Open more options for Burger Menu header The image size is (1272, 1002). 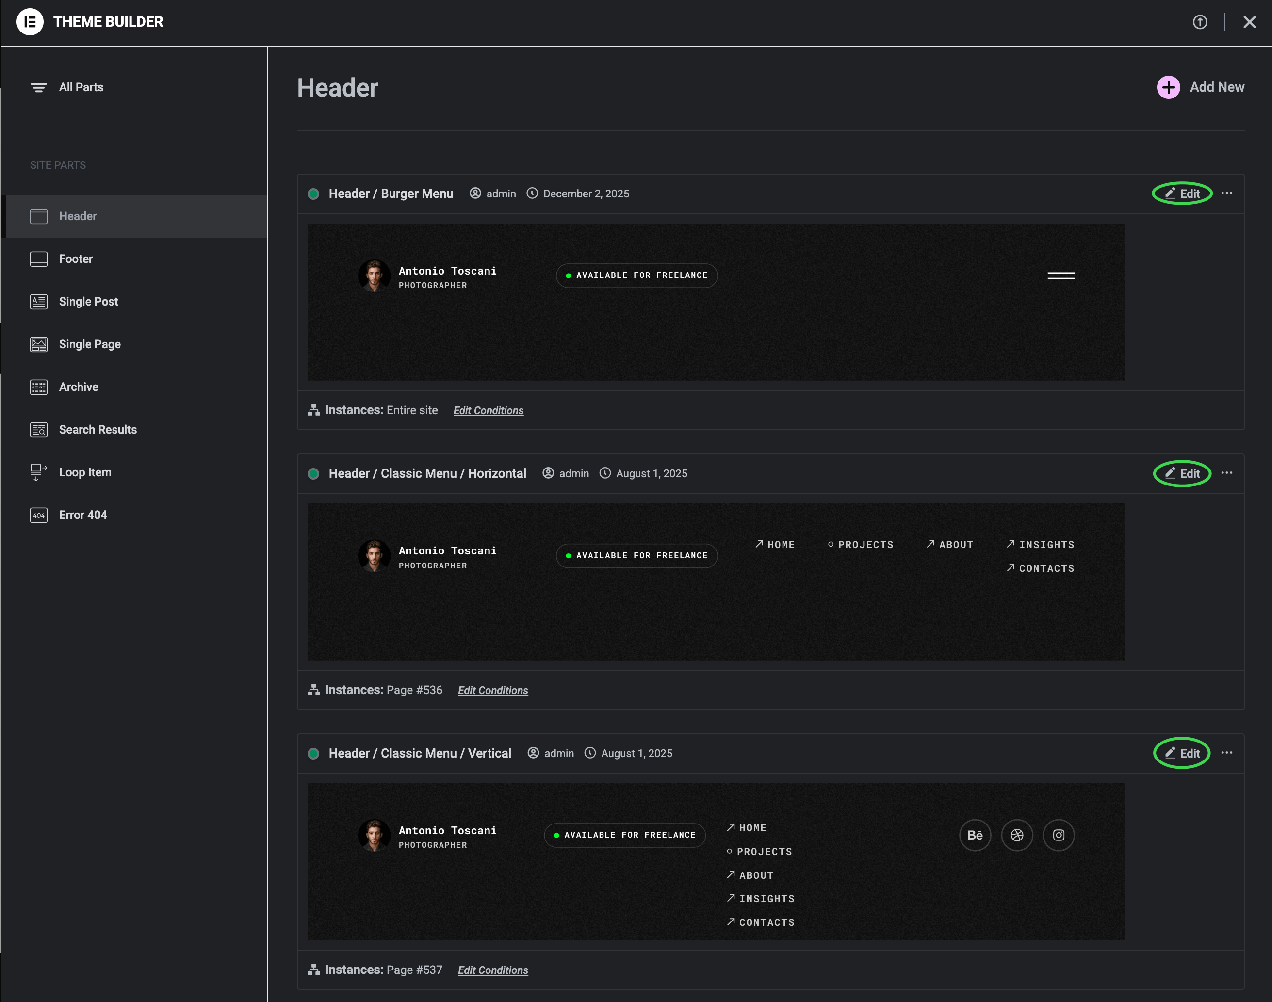1227,193
